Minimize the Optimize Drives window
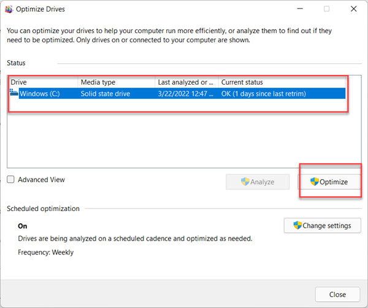The image size is (368, 308). pos(300,9)
